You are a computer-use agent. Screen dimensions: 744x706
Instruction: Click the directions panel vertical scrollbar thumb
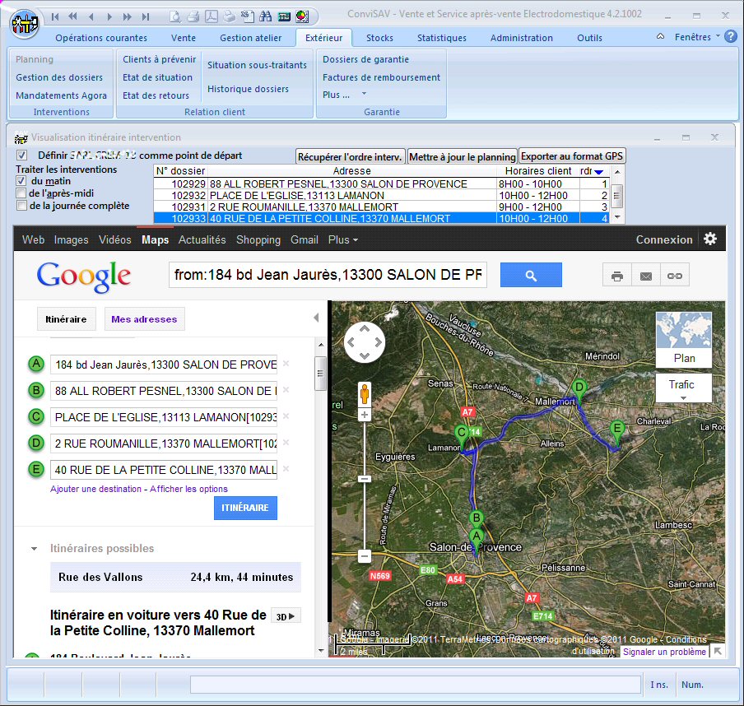(x=320, y=374)
